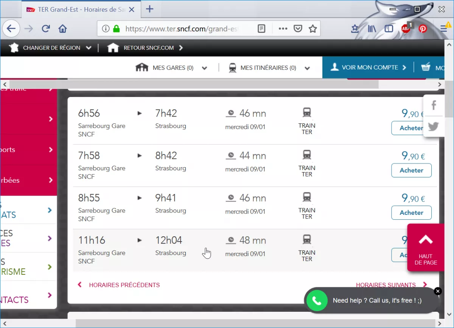Click the browser forward arrow
This screenshot has height=328, width=454.
(x=29, y=29)
